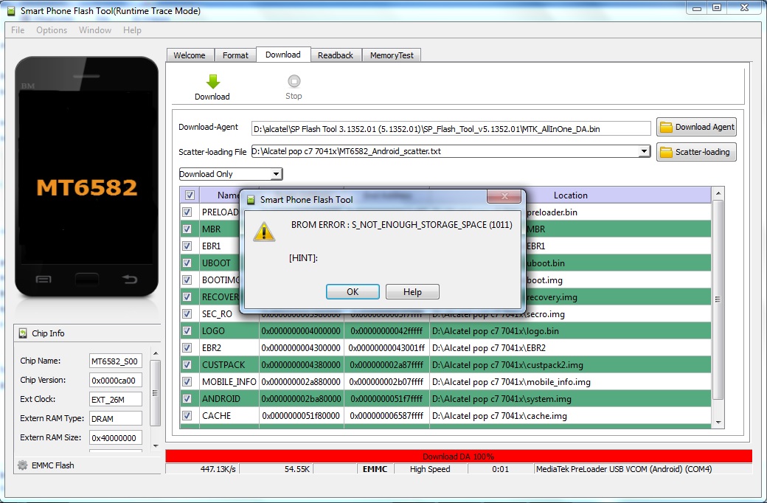Click the Chip Info panel scrollbar thumb

tap(155, 393)
